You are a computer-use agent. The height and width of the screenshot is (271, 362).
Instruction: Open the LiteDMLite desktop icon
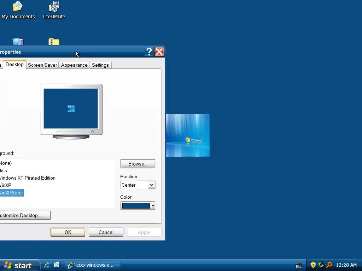[x=54, y=10]
